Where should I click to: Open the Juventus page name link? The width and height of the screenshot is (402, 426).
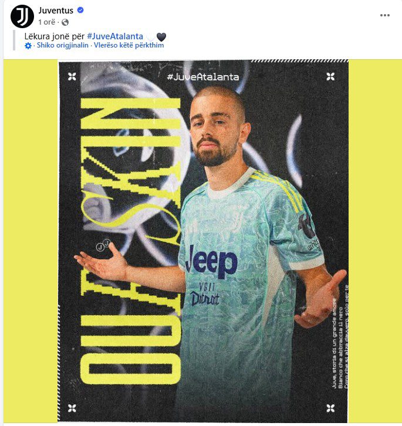56,11
